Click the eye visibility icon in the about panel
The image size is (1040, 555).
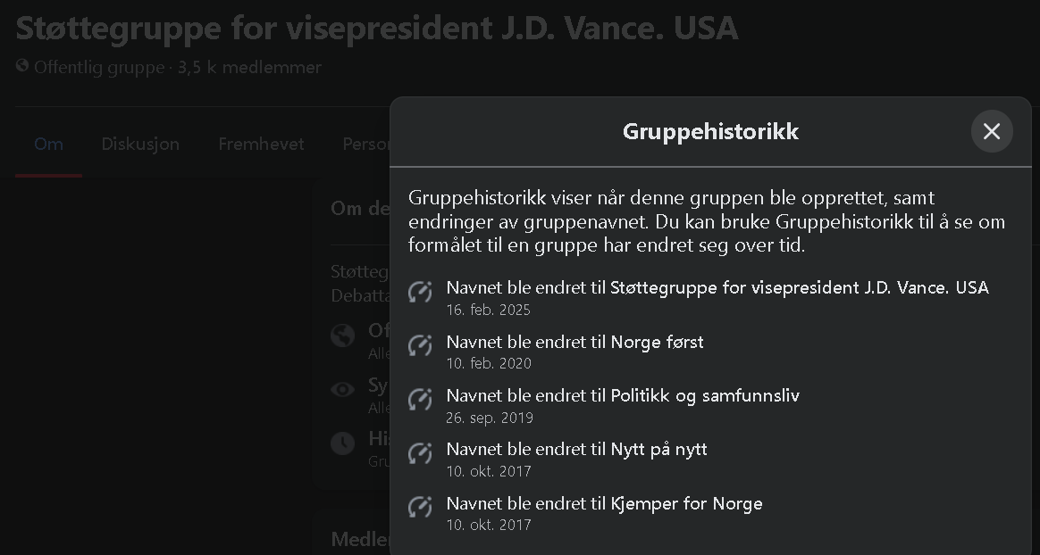point(343,389)
